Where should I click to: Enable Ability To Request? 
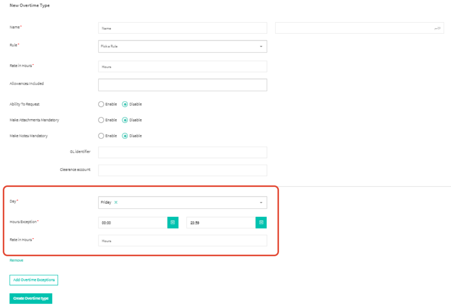(101, 104)
